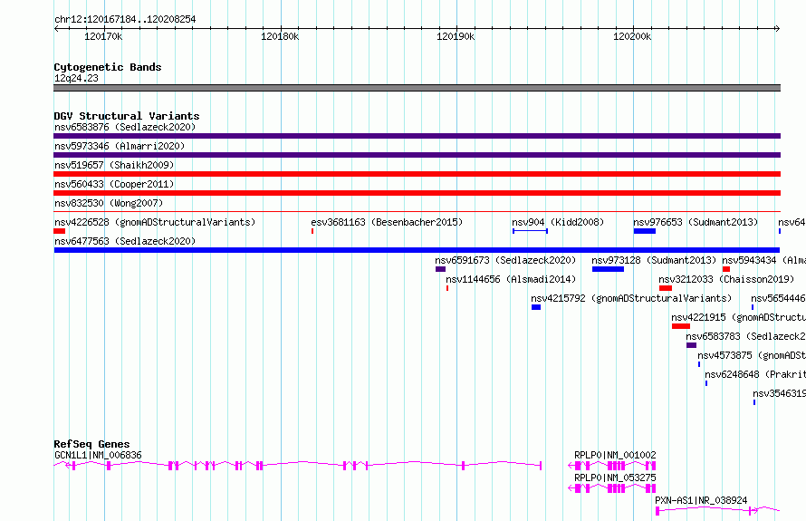Viewport: 806px width, 521px height.
Task: Click the PXN-AS1|NR_038924 gene label
Action: pos(701,500)
